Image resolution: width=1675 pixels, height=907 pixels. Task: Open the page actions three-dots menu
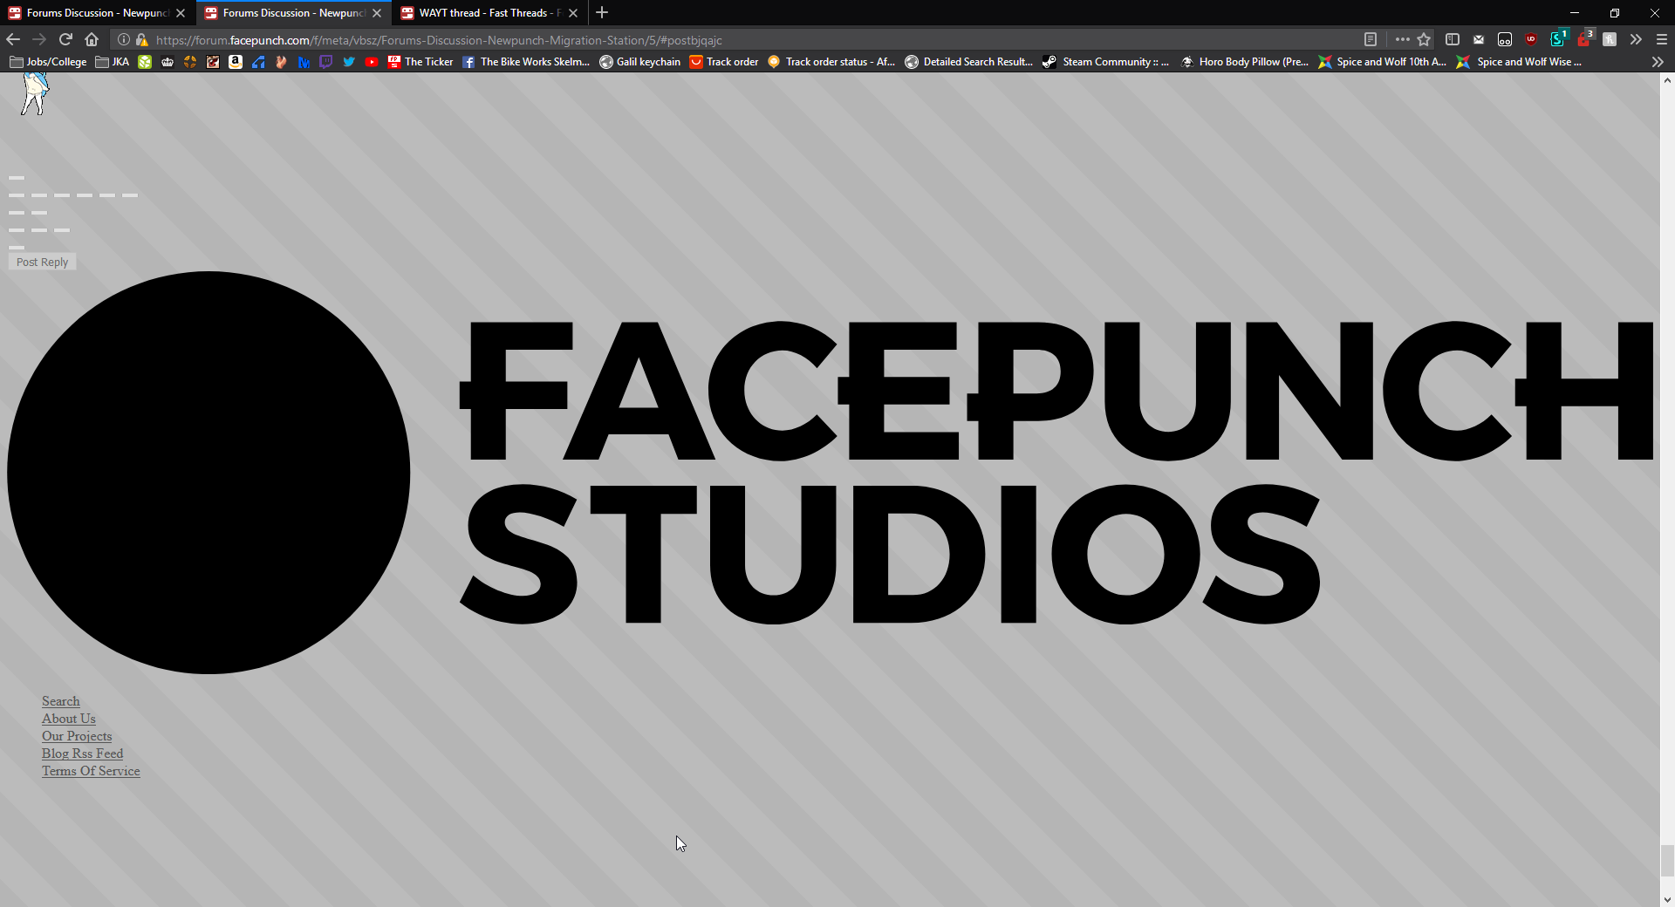pos(1402,39)
